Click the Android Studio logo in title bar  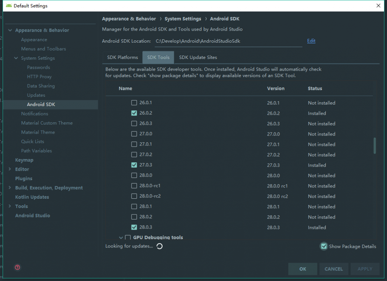(9, 5)
